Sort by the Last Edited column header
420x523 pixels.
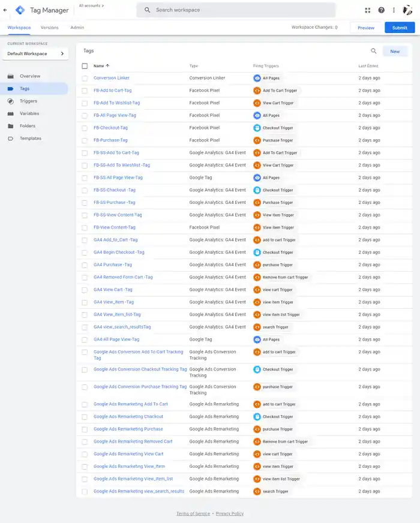pos(368,66)
